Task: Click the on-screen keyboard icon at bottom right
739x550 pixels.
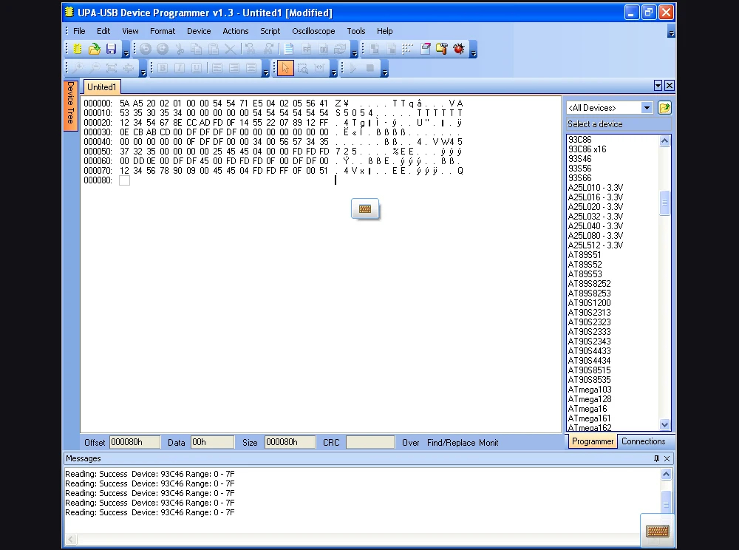Action: click(657, 531)
